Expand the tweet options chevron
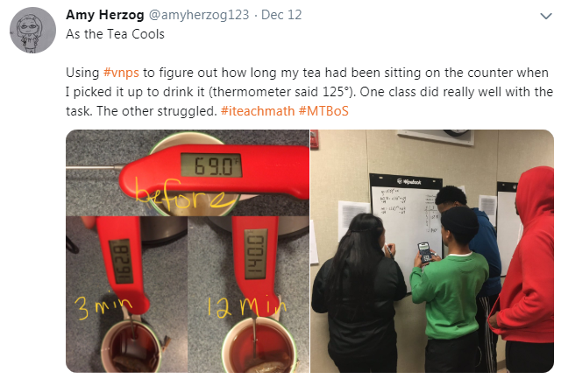 (x=545, y=16)
